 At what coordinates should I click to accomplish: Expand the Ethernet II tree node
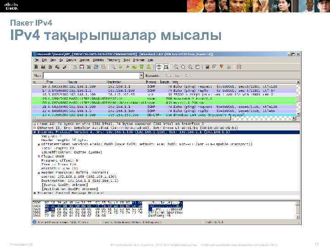(x=34, y=128)
